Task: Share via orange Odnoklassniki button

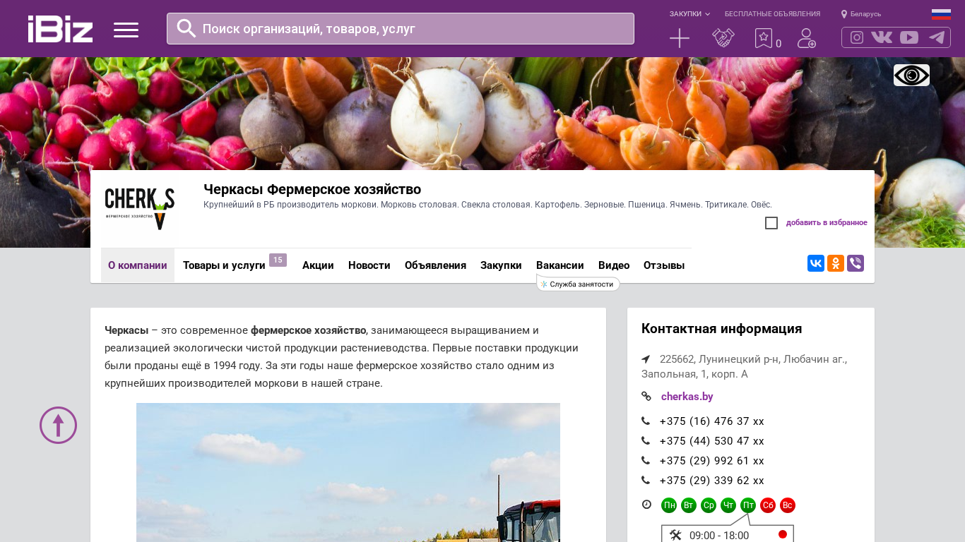Action: coord(836,263)
